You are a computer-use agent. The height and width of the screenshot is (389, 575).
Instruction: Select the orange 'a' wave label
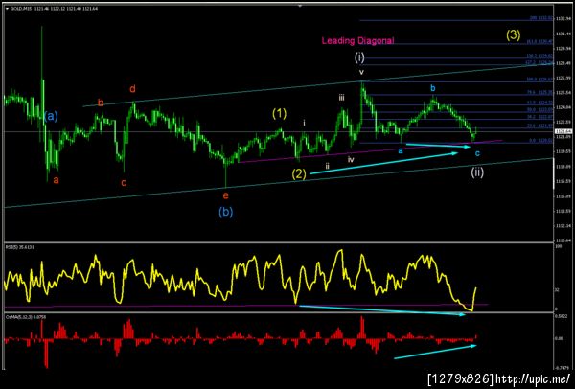[x=56, y=180]
